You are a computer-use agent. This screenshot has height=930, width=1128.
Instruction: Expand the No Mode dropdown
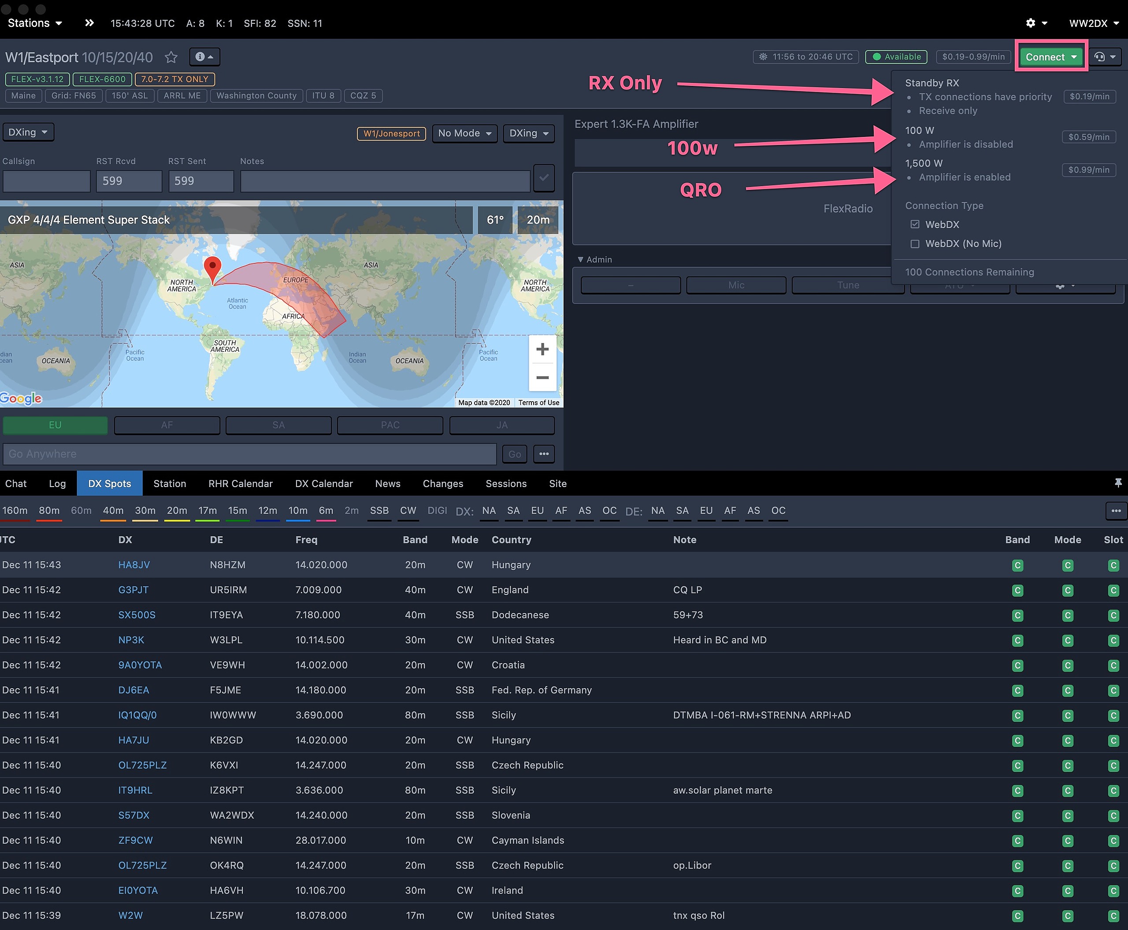click(x=464, y=133)
